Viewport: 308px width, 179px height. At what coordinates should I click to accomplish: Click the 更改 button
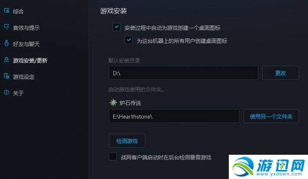pos(281,73)
